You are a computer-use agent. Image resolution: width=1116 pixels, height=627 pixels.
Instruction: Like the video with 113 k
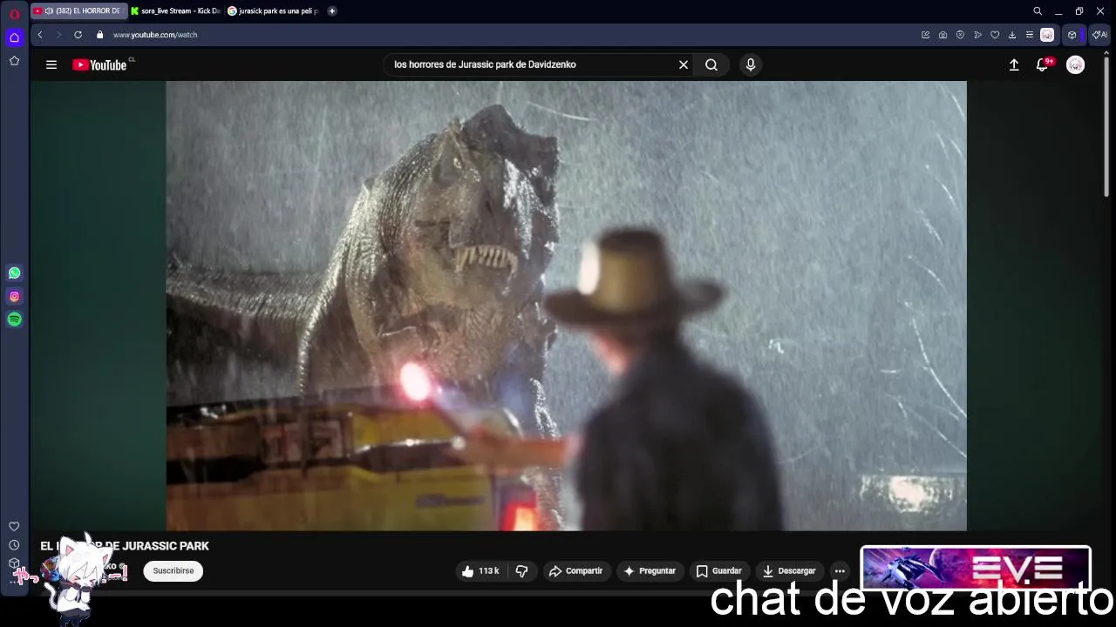480,571
